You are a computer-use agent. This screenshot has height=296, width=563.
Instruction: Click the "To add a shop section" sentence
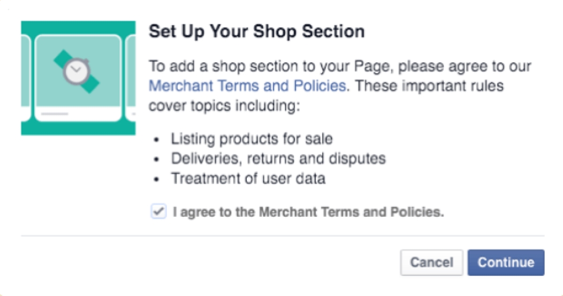[340, 66]
